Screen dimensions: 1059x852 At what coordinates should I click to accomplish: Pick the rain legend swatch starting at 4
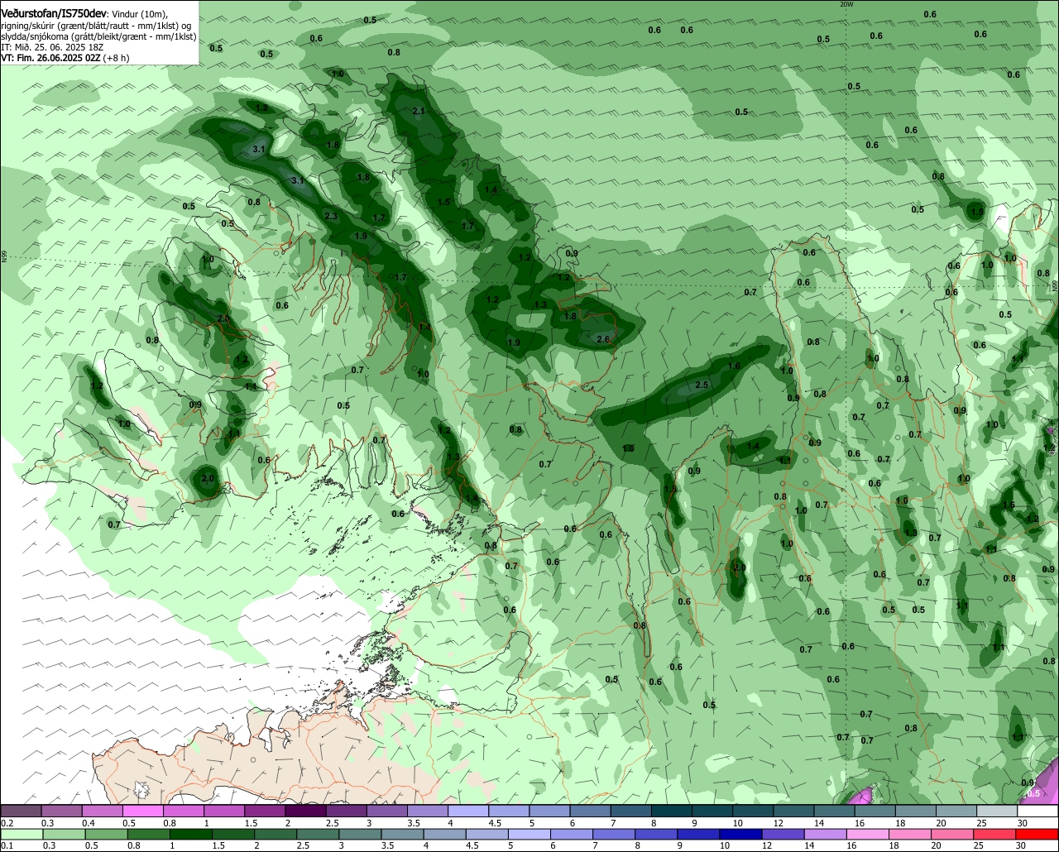[444, 835]
